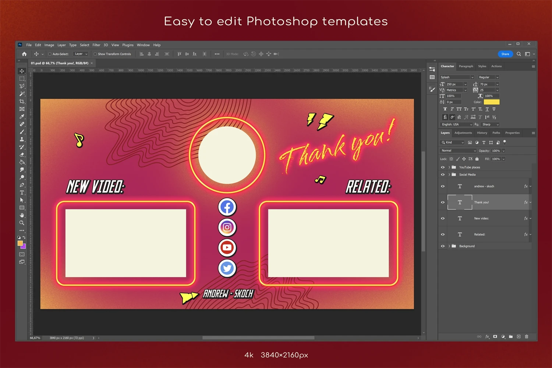
Task: Enable the Auto-Select checkbox
Action: [50, 54]
